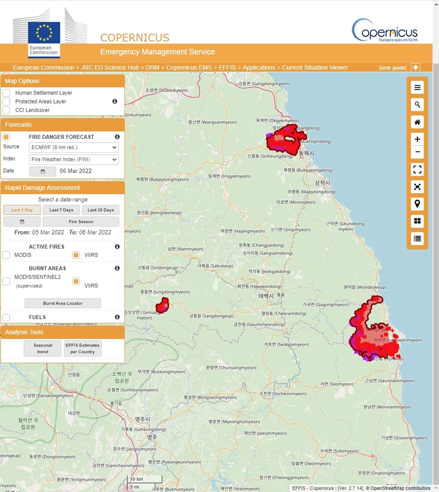Open Burnt Area Locator
The width and height of the screenshot is (439, 492).
(x=63, y=303)
